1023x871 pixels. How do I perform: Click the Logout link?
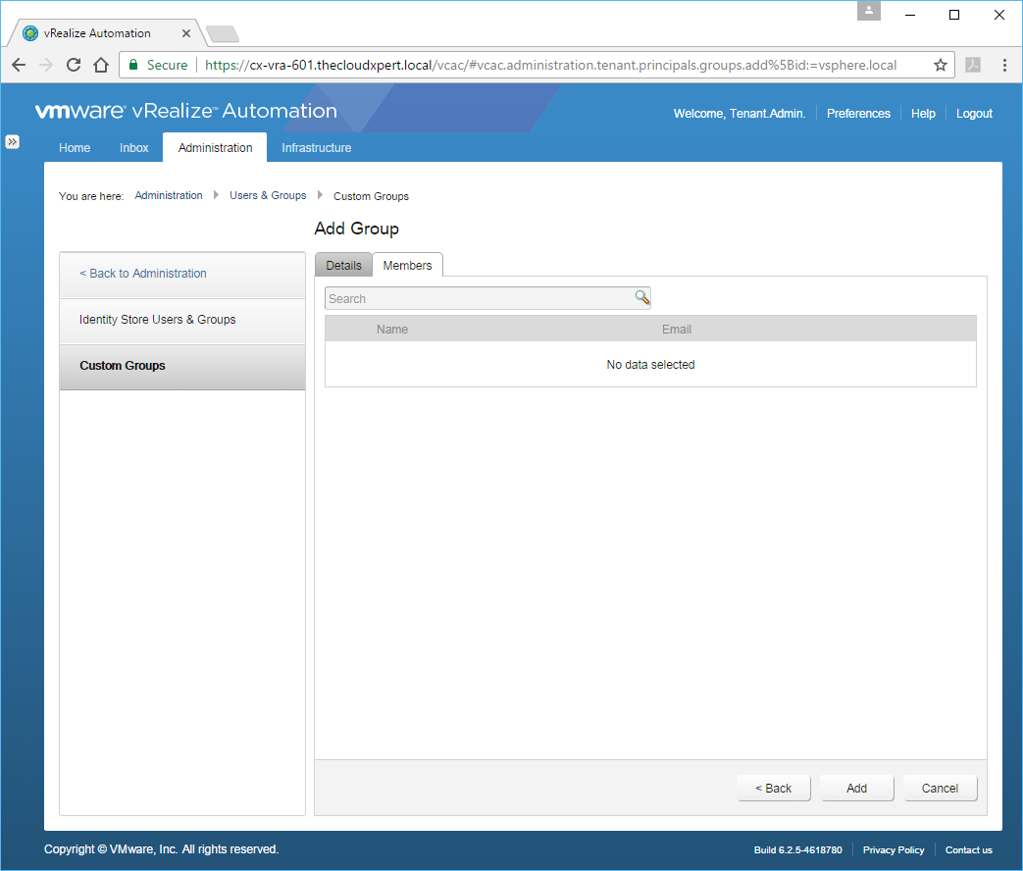coord(974,114)
